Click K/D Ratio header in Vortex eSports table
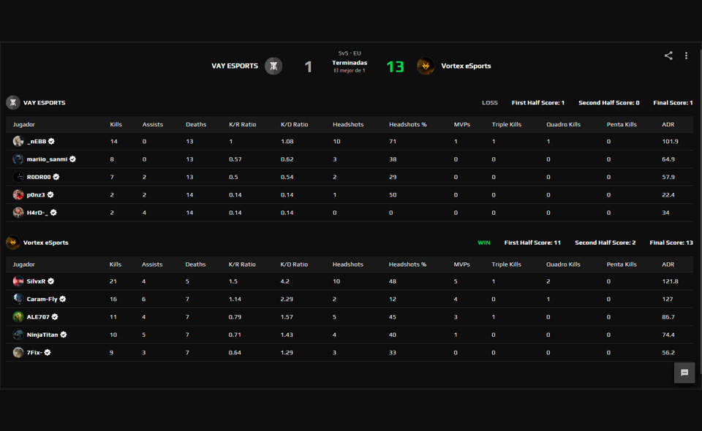Screen dimensions: 702x431 pyautogui.click(x=294, y=264)
